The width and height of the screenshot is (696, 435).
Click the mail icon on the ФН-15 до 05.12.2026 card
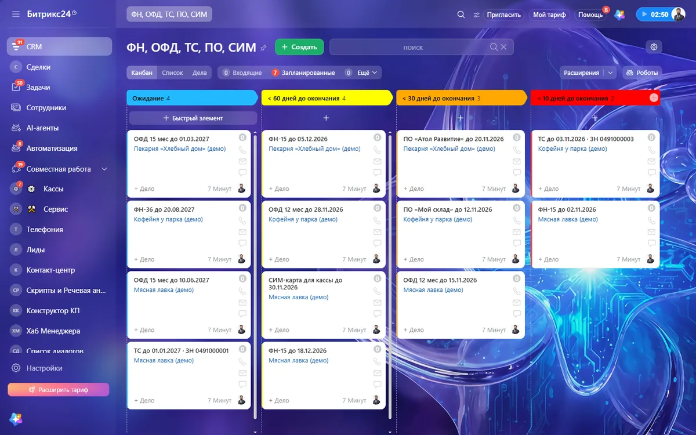tap(377, 161)
